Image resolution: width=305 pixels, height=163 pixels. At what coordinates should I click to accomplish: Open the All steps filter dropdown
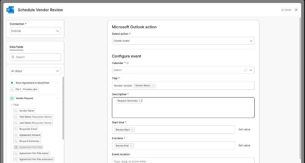35,71
